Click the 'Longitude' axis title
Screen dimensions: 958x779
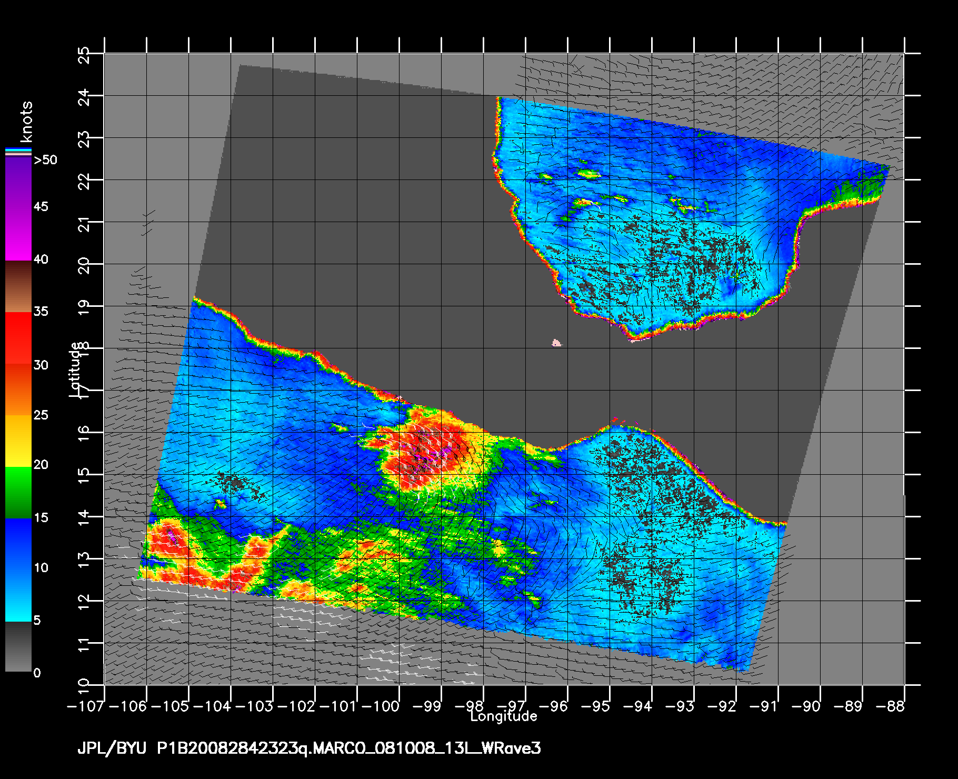(x=504, y=716)
